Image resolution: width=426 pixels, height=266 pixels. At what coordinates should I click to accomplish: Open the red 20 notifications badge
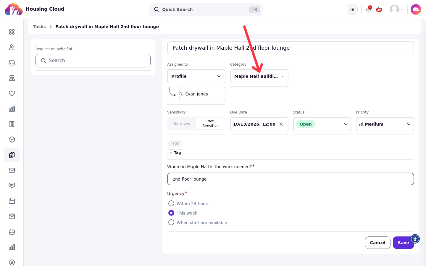(379, 10)
